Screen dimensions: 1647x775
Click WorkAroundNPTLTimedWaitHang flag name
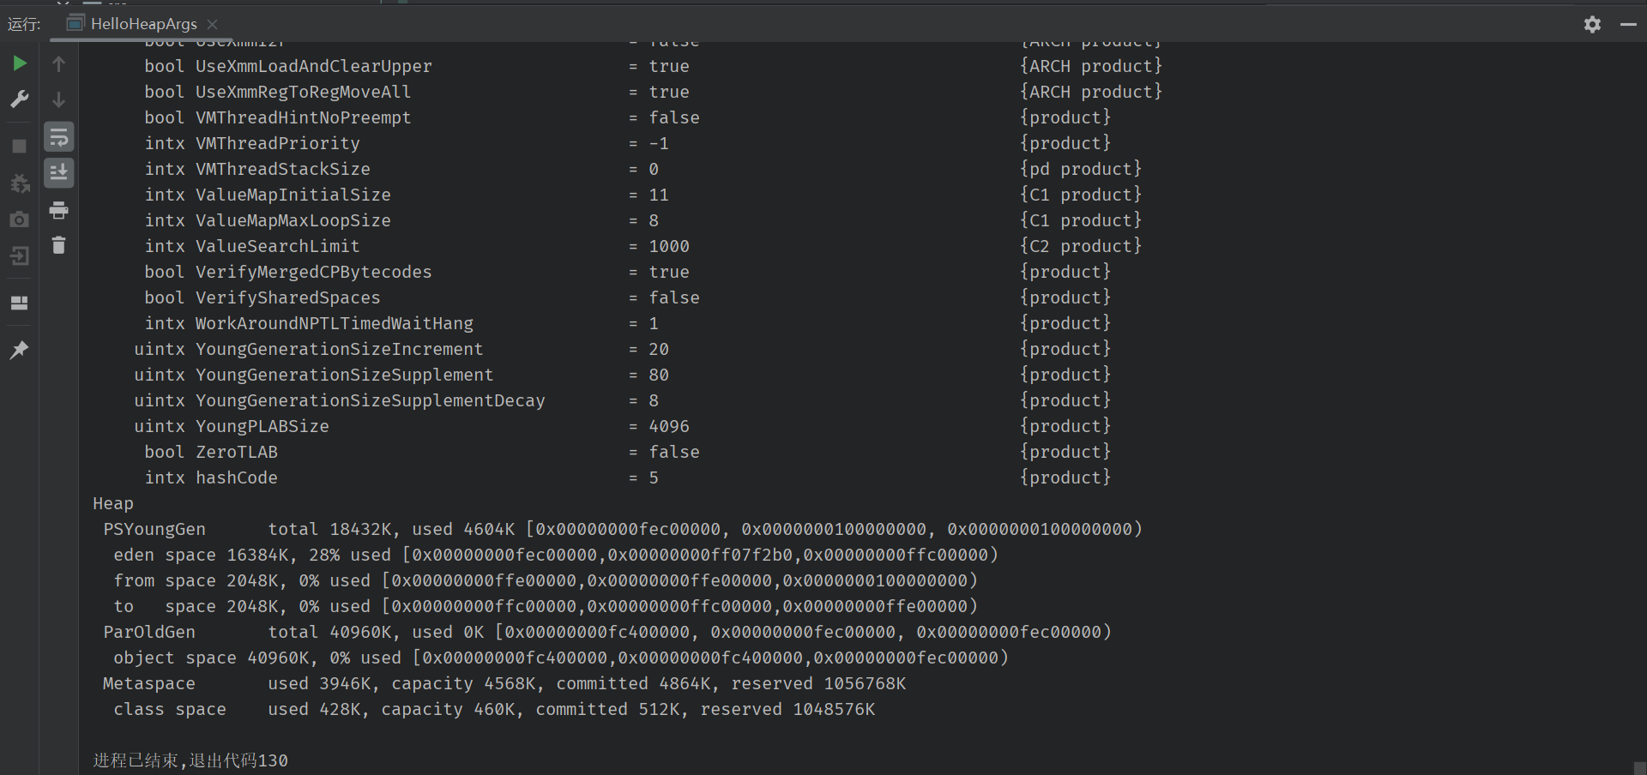[335, 323]
